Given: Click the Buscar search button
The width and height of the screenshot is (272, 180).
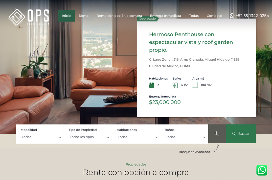Looking at the screenshot, I should 241,134.
